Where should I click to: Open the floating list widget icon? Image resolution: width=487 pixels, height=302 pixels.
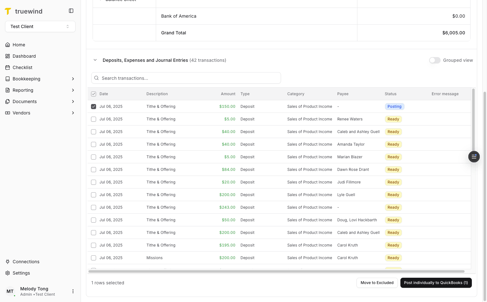474,157
